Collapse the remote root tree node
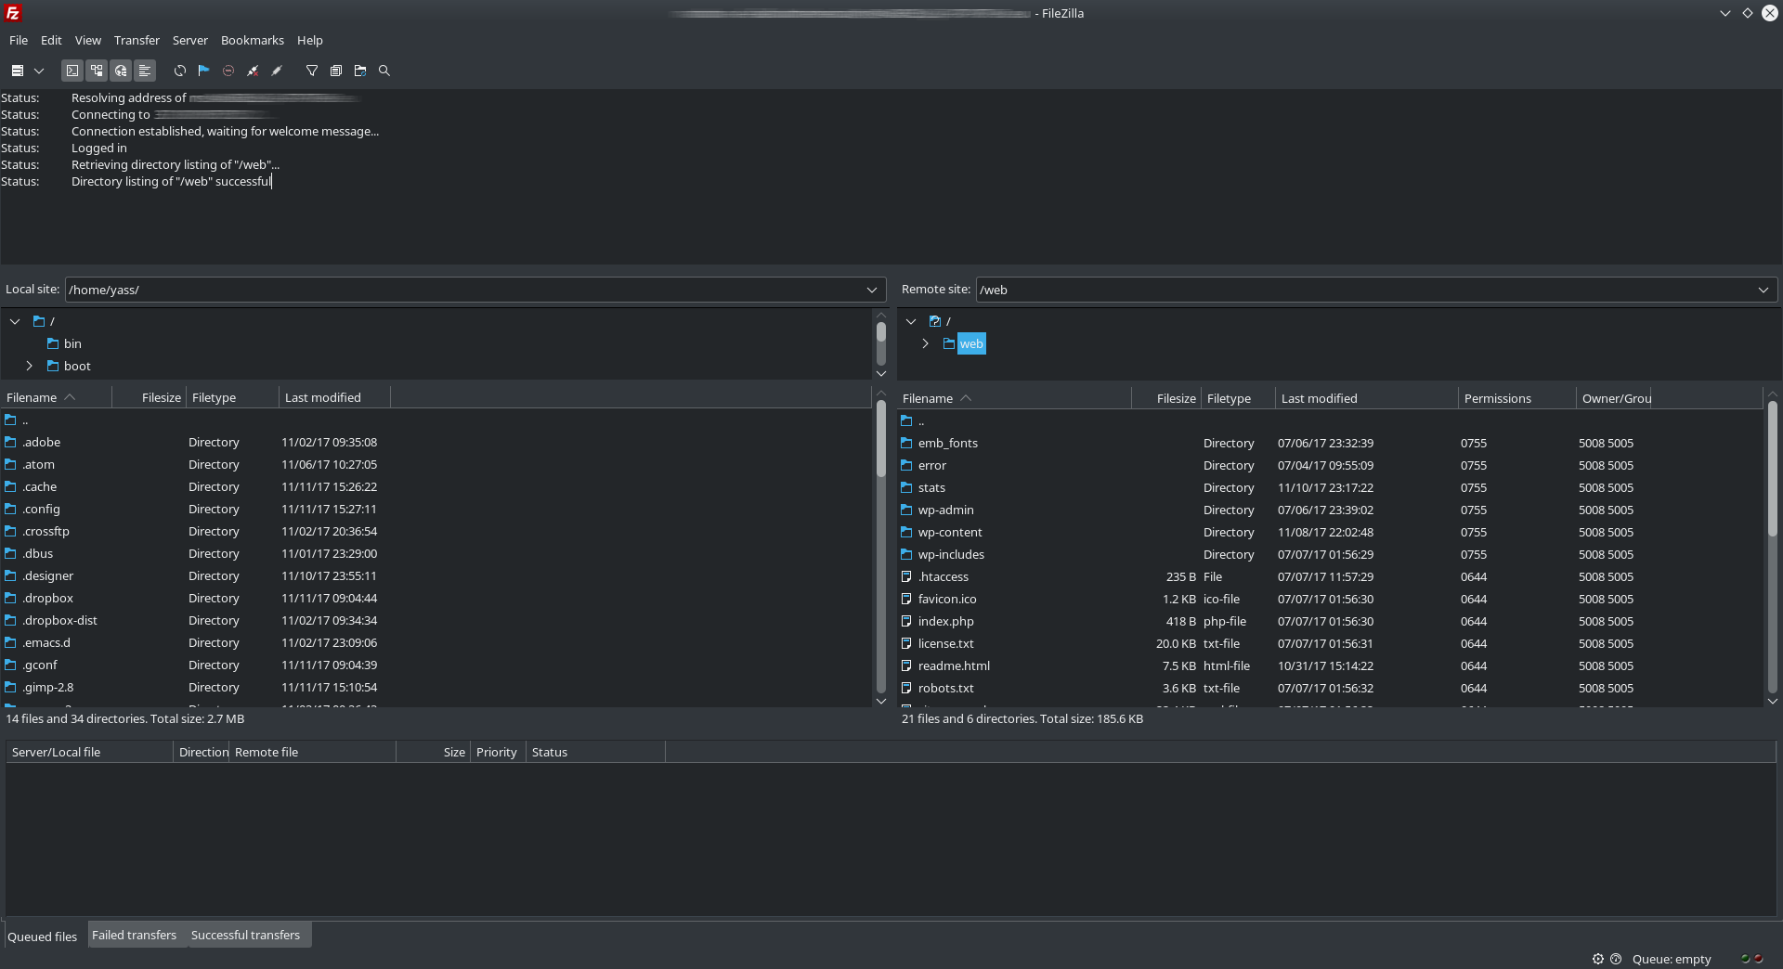The width and height of the screenshot is (1783, 969). click(911, 321)
